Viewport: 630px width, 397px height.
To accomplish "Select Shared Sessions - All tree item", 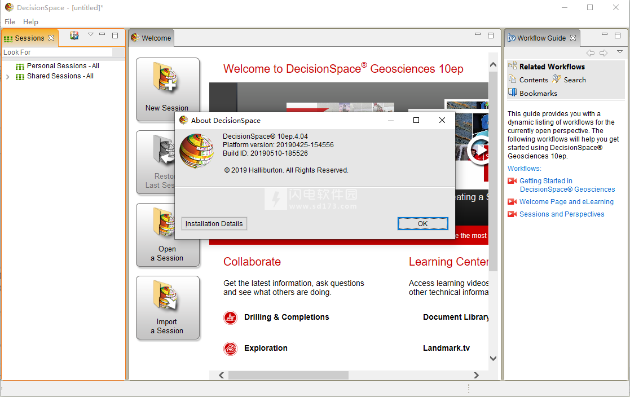I will (60, 76).
